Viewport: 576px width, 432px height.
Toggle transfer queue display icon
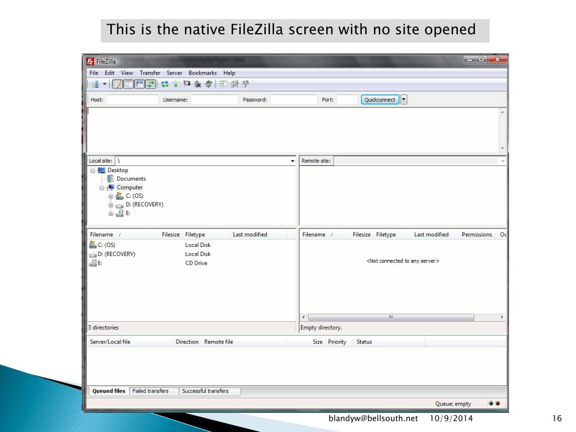(150, 84)
